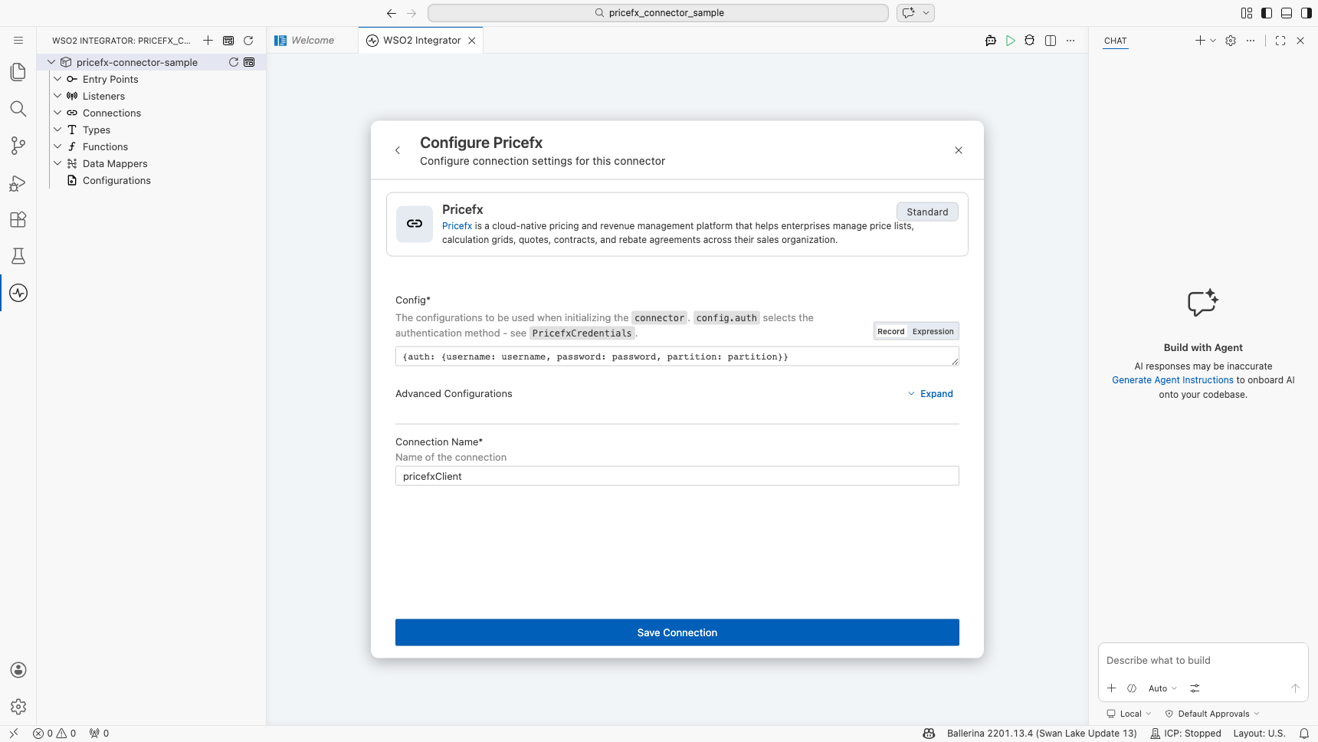Open the hamburger application menu
The height and width of the screenshot is (742, 1318).
[x=18, y=41]
